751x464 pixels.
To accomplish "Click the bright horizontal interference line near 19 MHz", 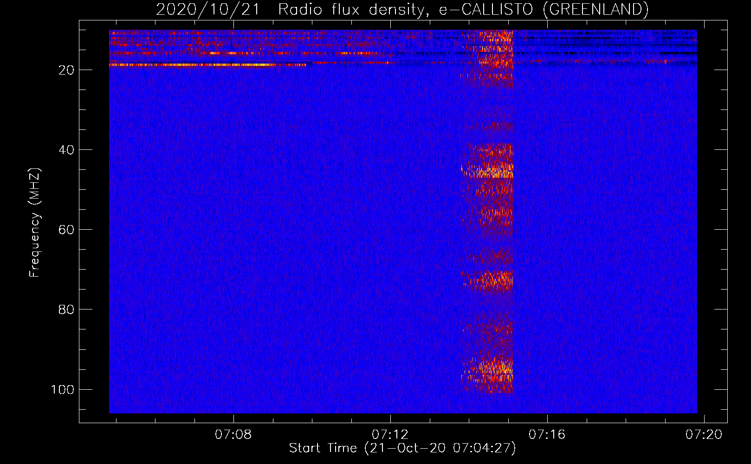I will (x=207, y=65).
